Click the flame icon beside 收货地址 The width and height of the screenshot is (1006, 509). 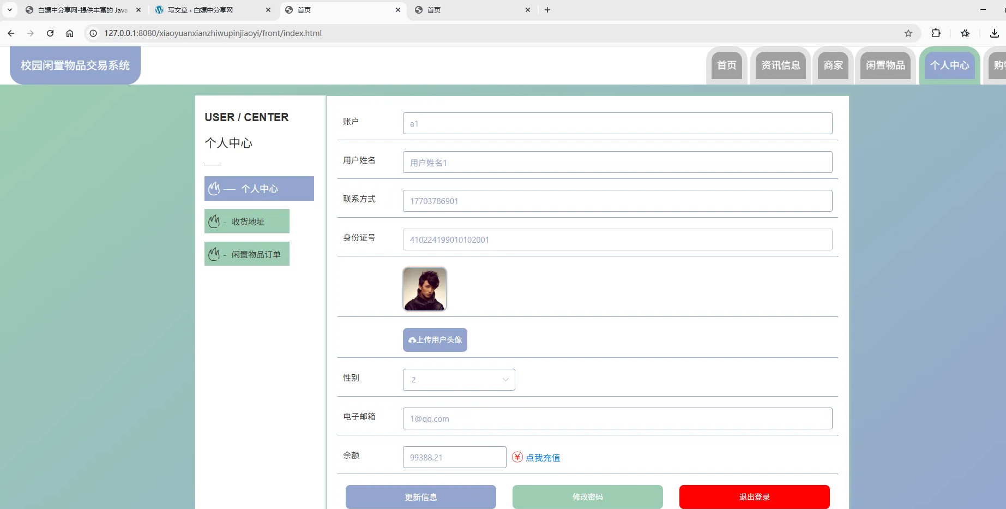(x=214, y=221)
